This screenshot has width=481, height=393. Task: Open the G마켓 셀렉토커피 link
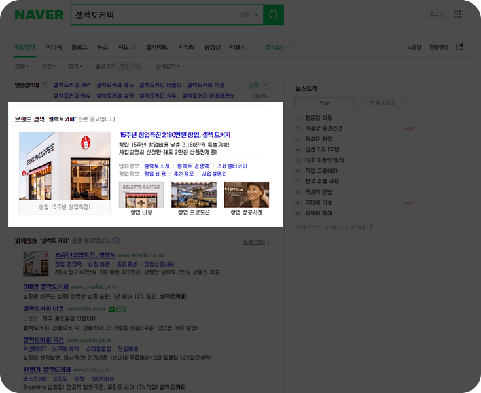coord(46,287)
